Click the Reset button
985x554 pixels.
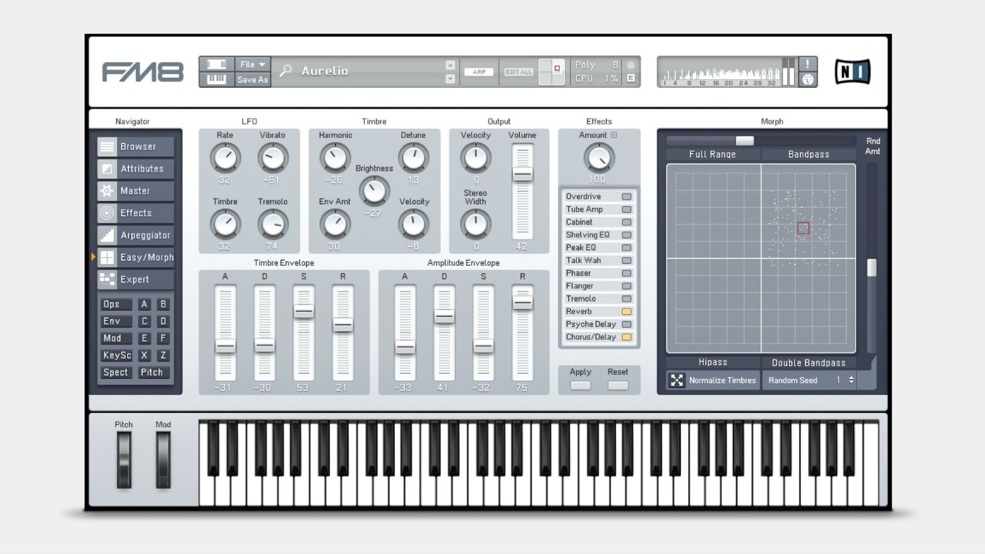pos(618,386)
